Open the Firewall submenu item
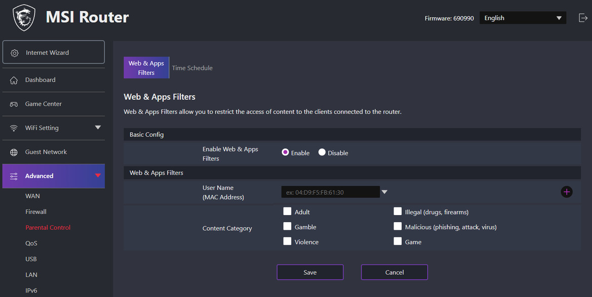This screenshot has width=592, height=297. click(x=36, y=211)
